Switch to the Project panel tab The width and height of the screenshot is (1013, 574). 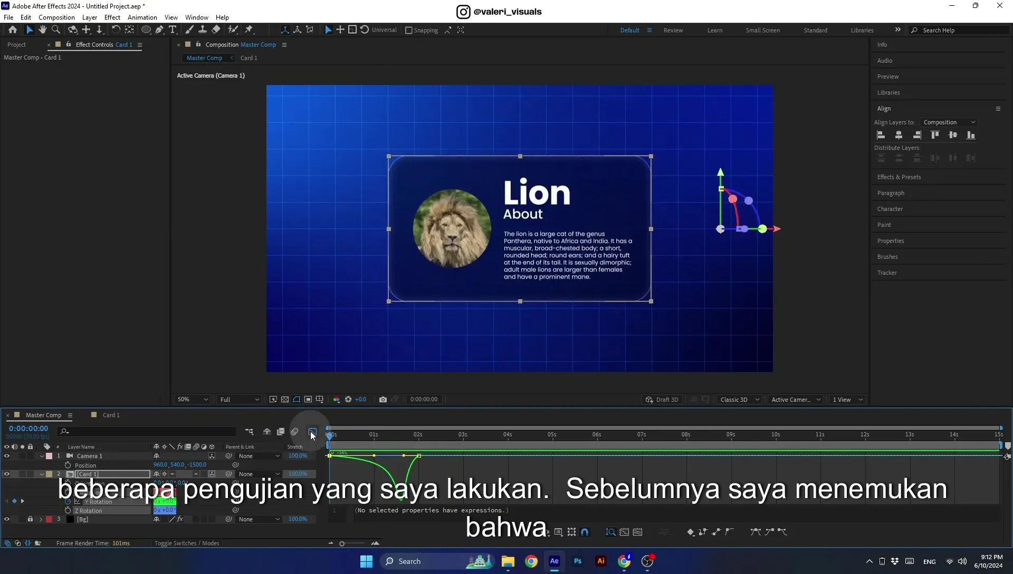16,45
